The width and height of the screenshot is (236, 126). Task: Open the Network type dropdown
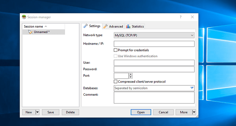(x=154, y=35)
